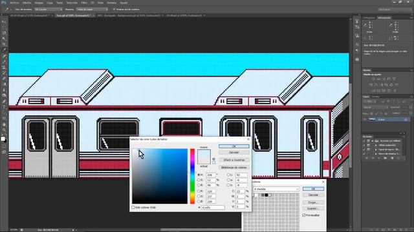
Task: Select the L lightness radio button
Action: (228, 175)
